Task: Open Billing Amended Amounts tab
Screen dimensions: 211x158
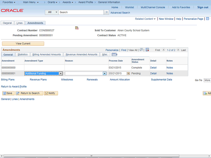Action: 46,54
